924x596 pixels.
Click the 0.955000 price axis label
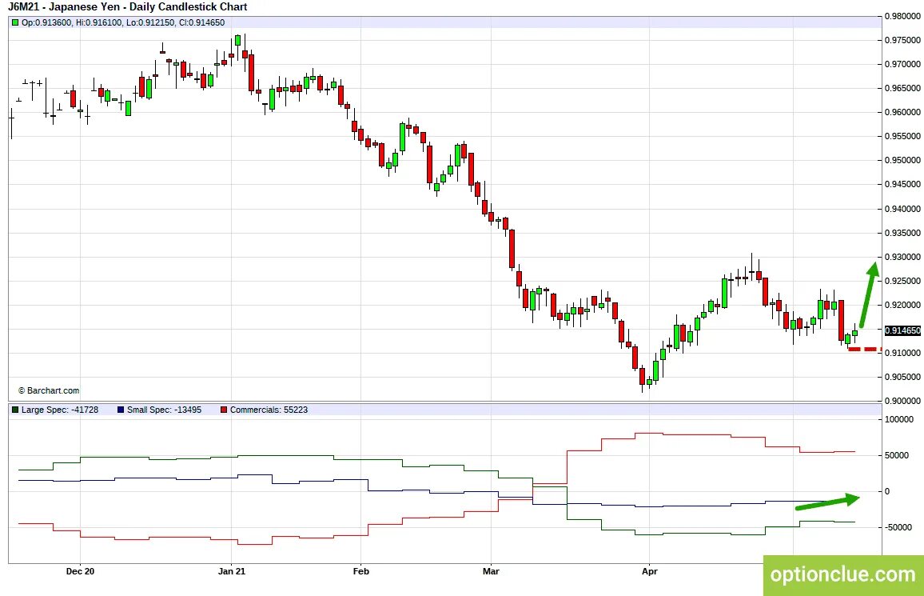click(902, 136)
